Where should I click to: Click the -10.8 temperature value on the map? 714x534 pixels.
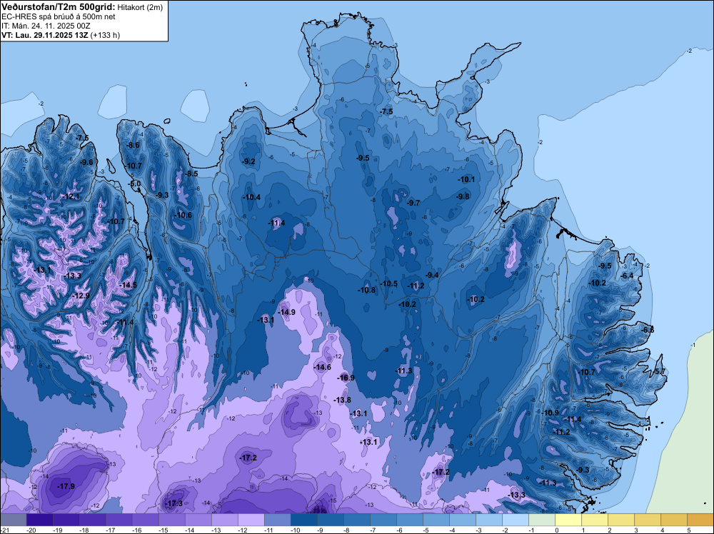coord(366,290)
